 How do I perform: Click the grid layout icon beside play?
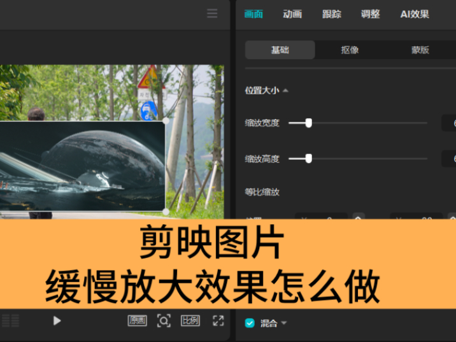point(10,321)
